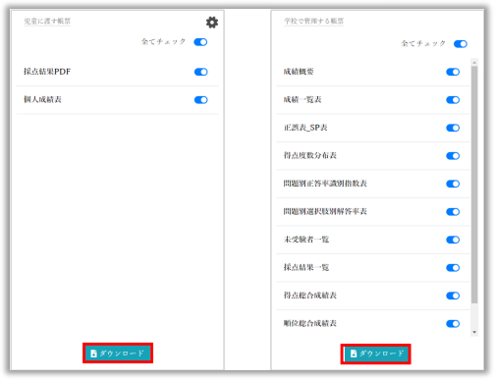495x380 pixels.
Task: Click ダウンロード button under 学校で管理する帳票
Action: [x=376, y=353]
